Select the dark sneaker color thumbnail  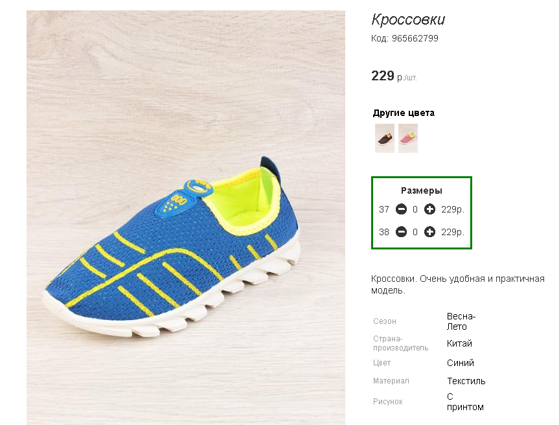click(385, 139)
